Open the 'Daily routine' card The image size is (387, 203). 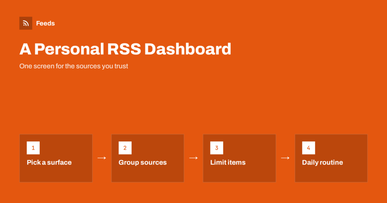[x=331, y=158]
